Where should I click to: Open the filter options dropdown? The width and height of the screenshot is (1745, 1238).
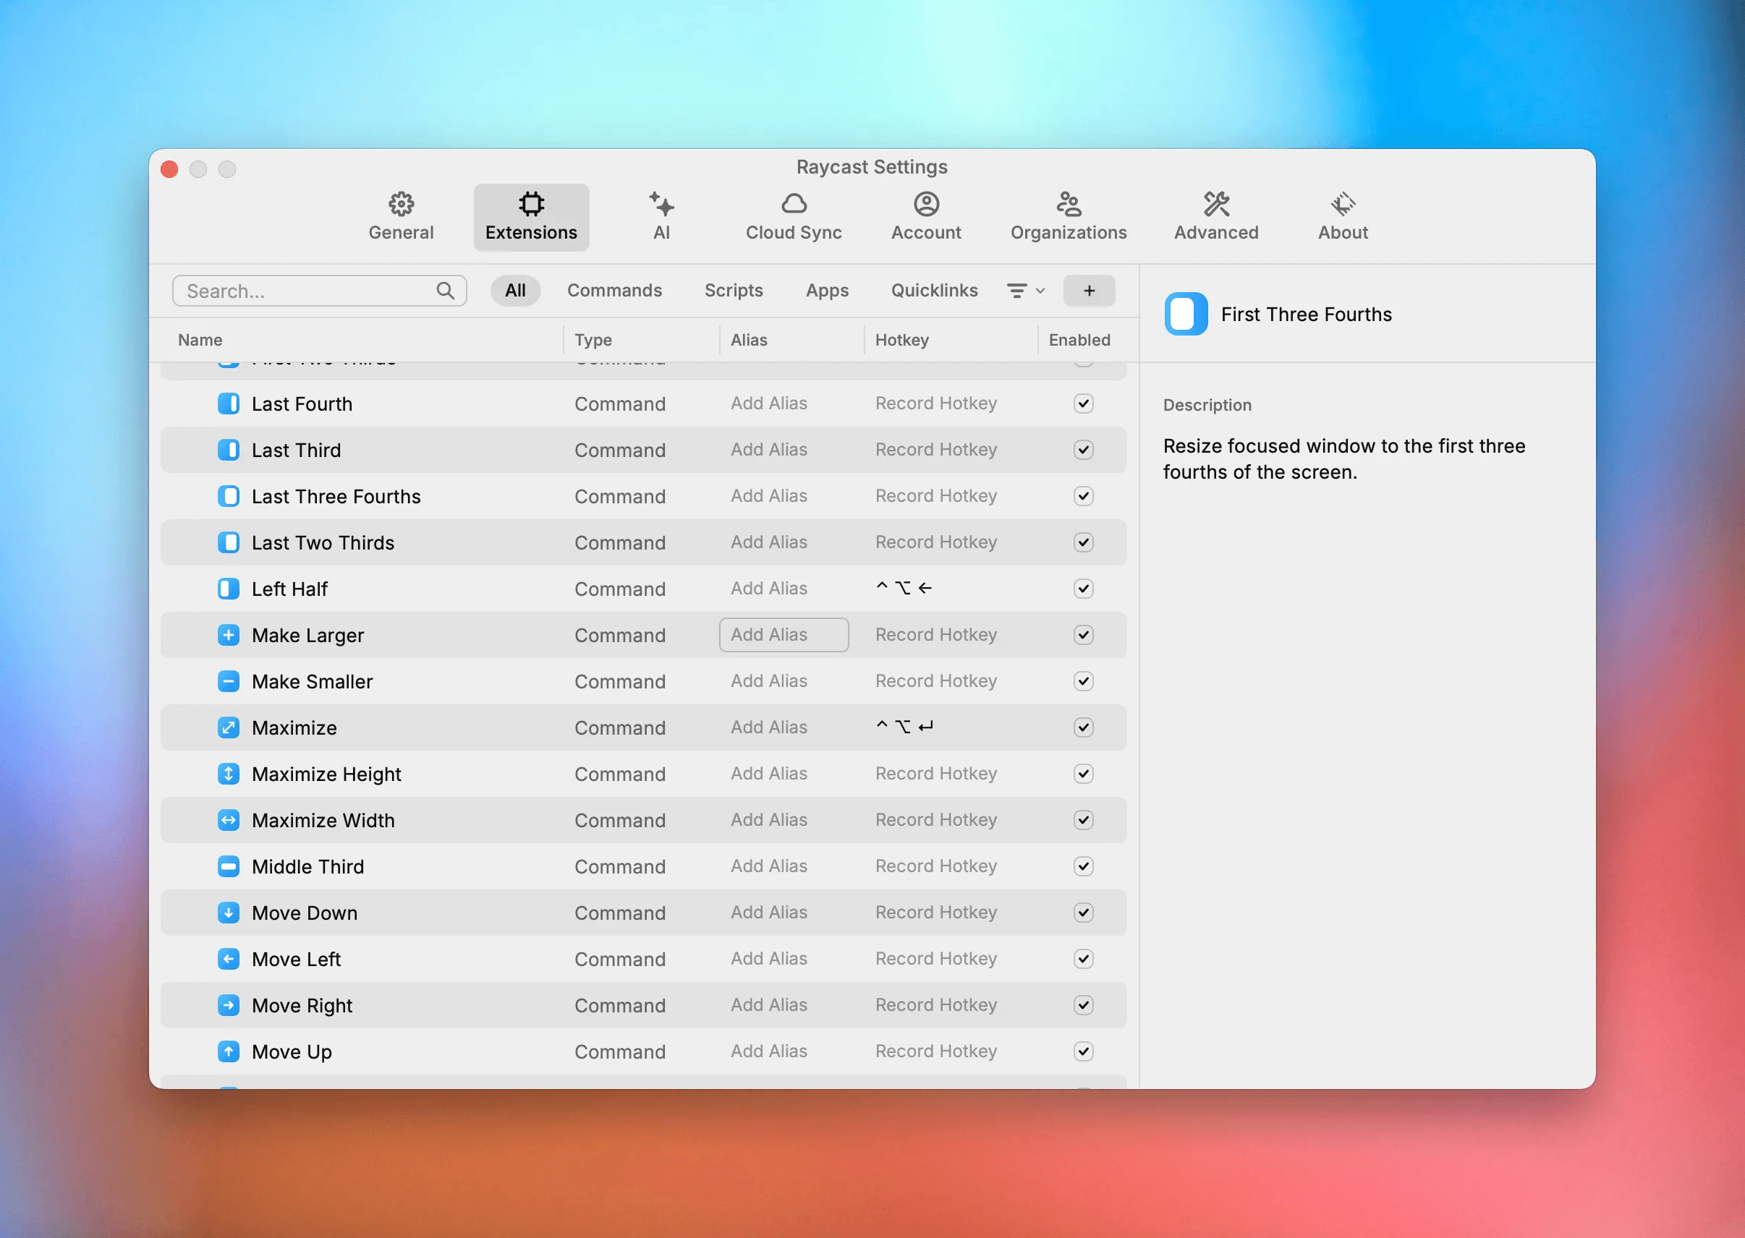click(1025, 291)
